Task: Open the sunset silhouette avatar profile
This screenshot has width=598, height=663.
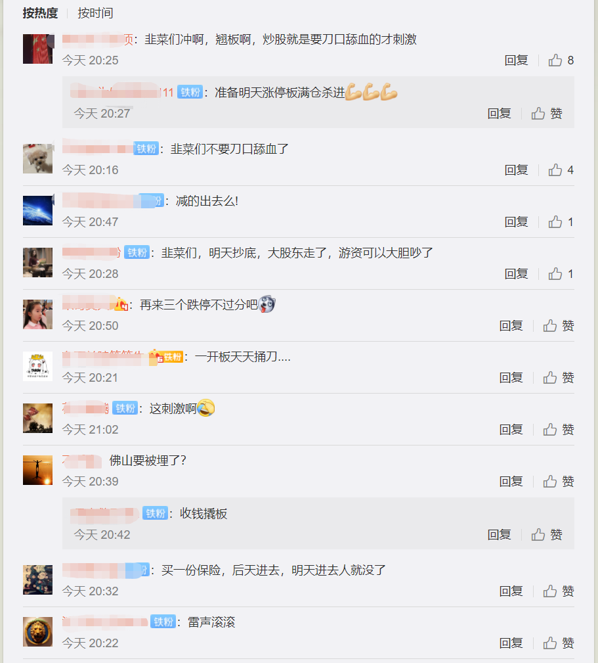Action: click(37, 470)
